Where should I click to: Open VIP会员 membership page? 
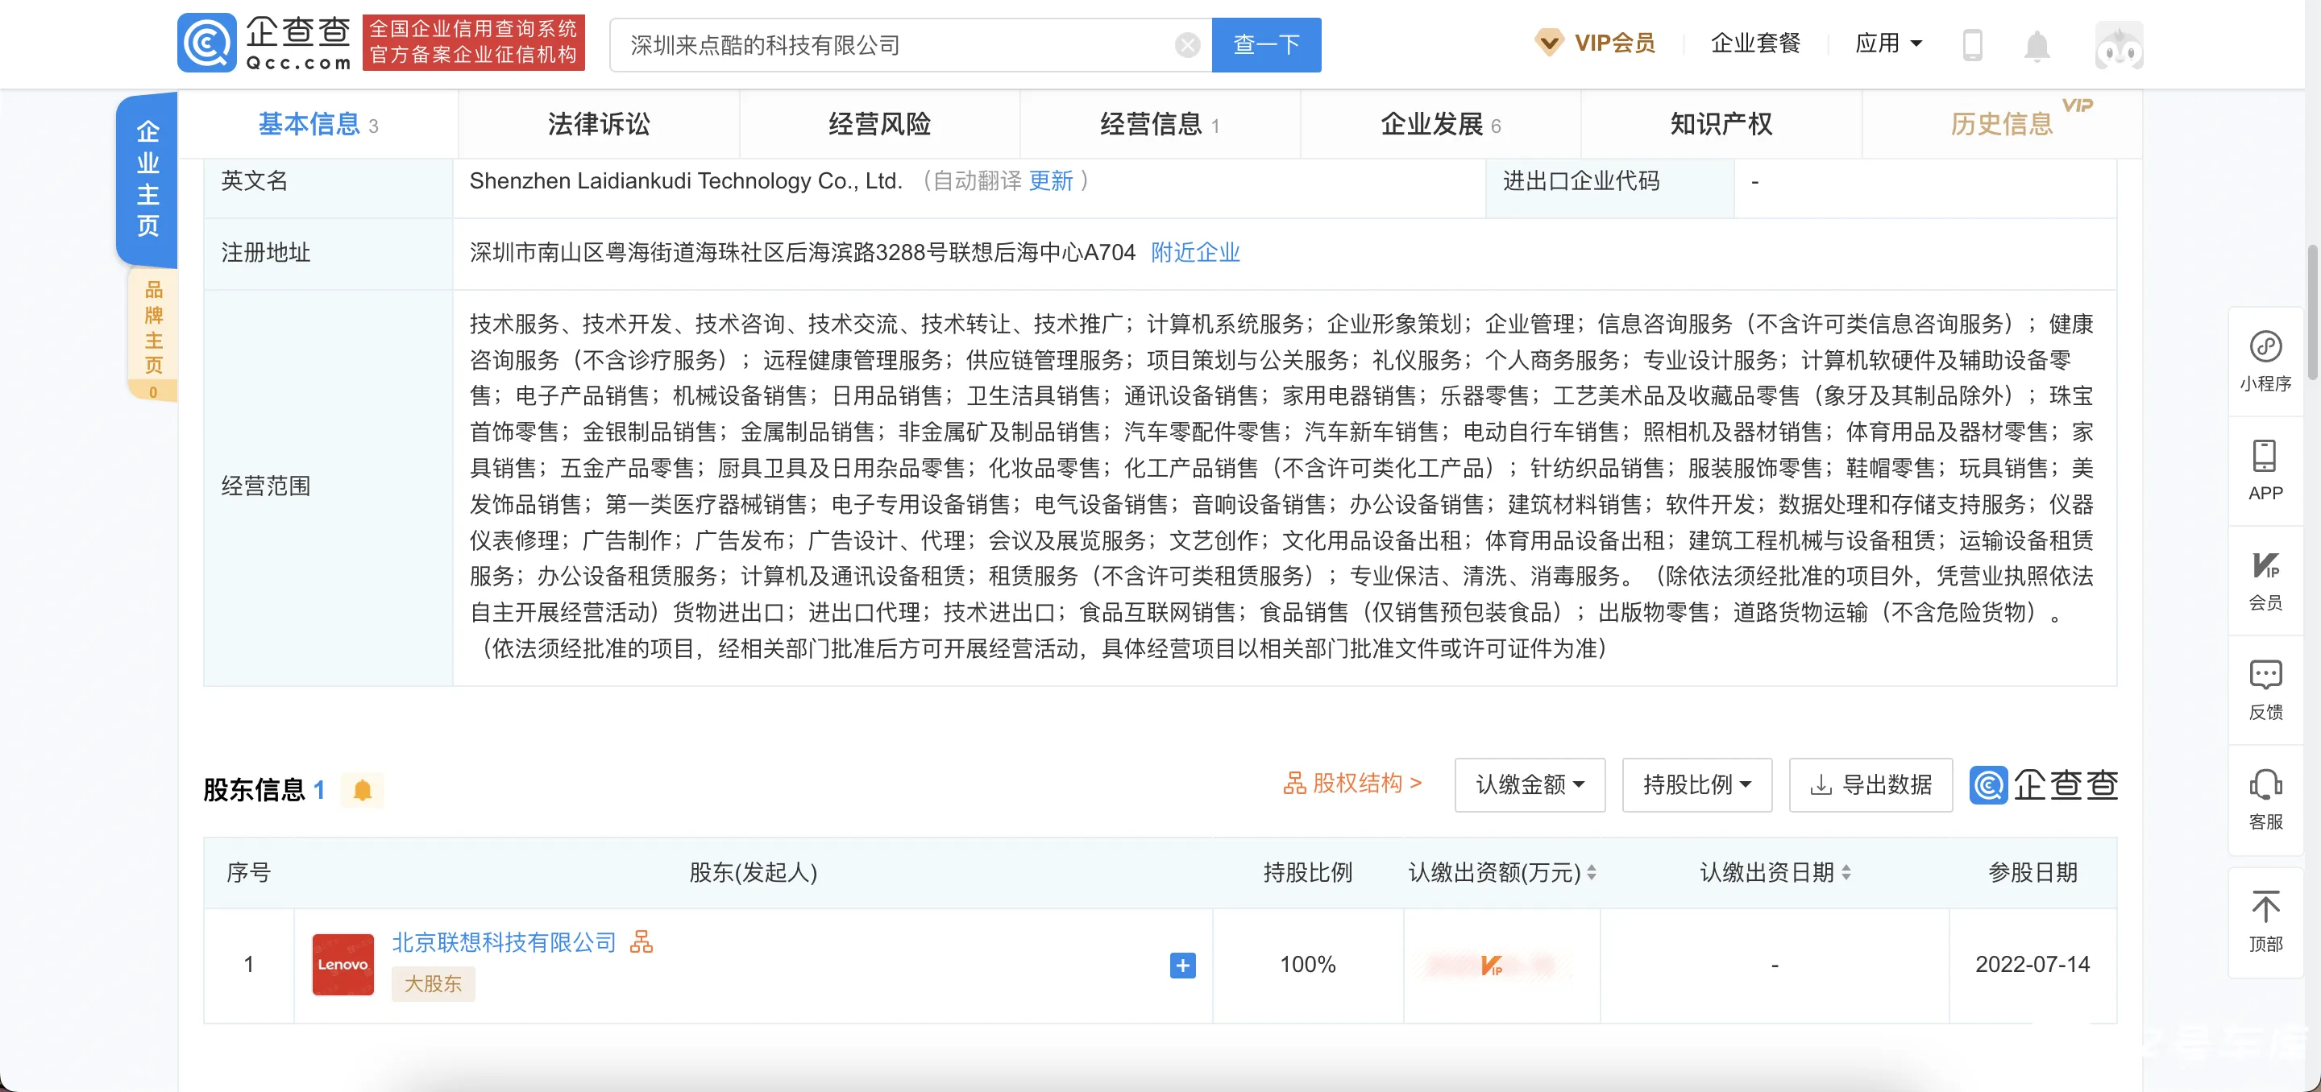(1595, 43)
